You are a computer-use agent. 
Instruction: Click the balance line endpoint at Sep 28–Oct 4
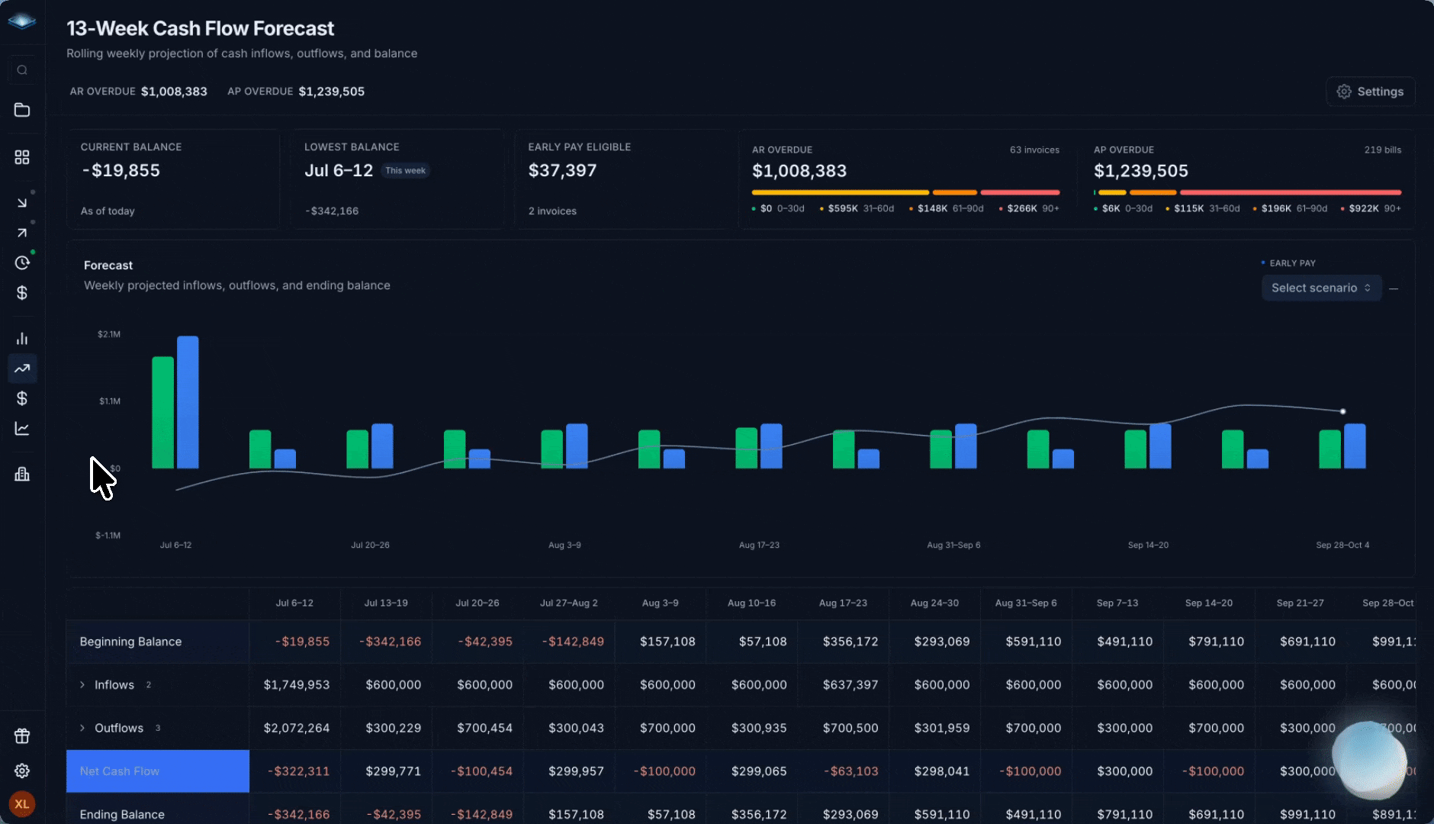point(1342,411)
